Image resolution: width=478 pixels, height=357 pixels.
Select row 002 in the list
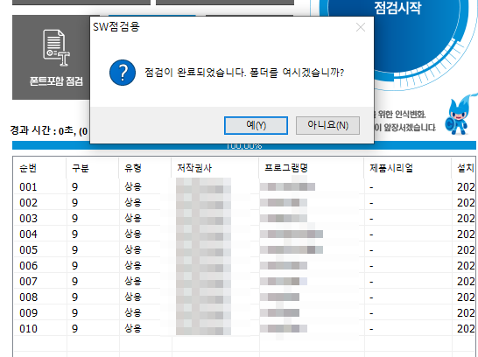click(244, 203)
